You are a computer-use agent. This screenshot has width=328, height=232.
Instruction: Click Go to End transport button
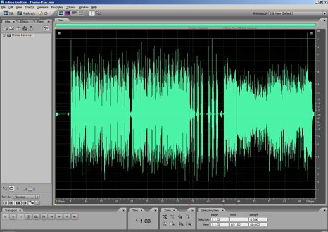coord(66,217)
